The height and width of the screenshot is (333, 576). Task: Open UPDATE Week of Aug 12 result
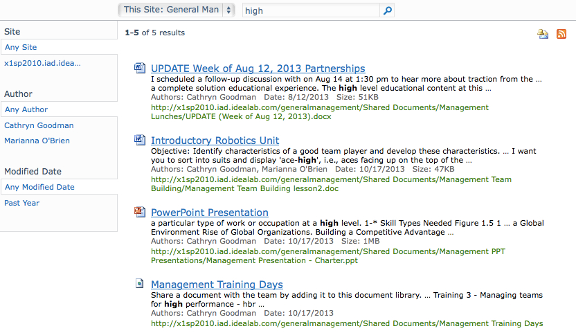[258, 69]
